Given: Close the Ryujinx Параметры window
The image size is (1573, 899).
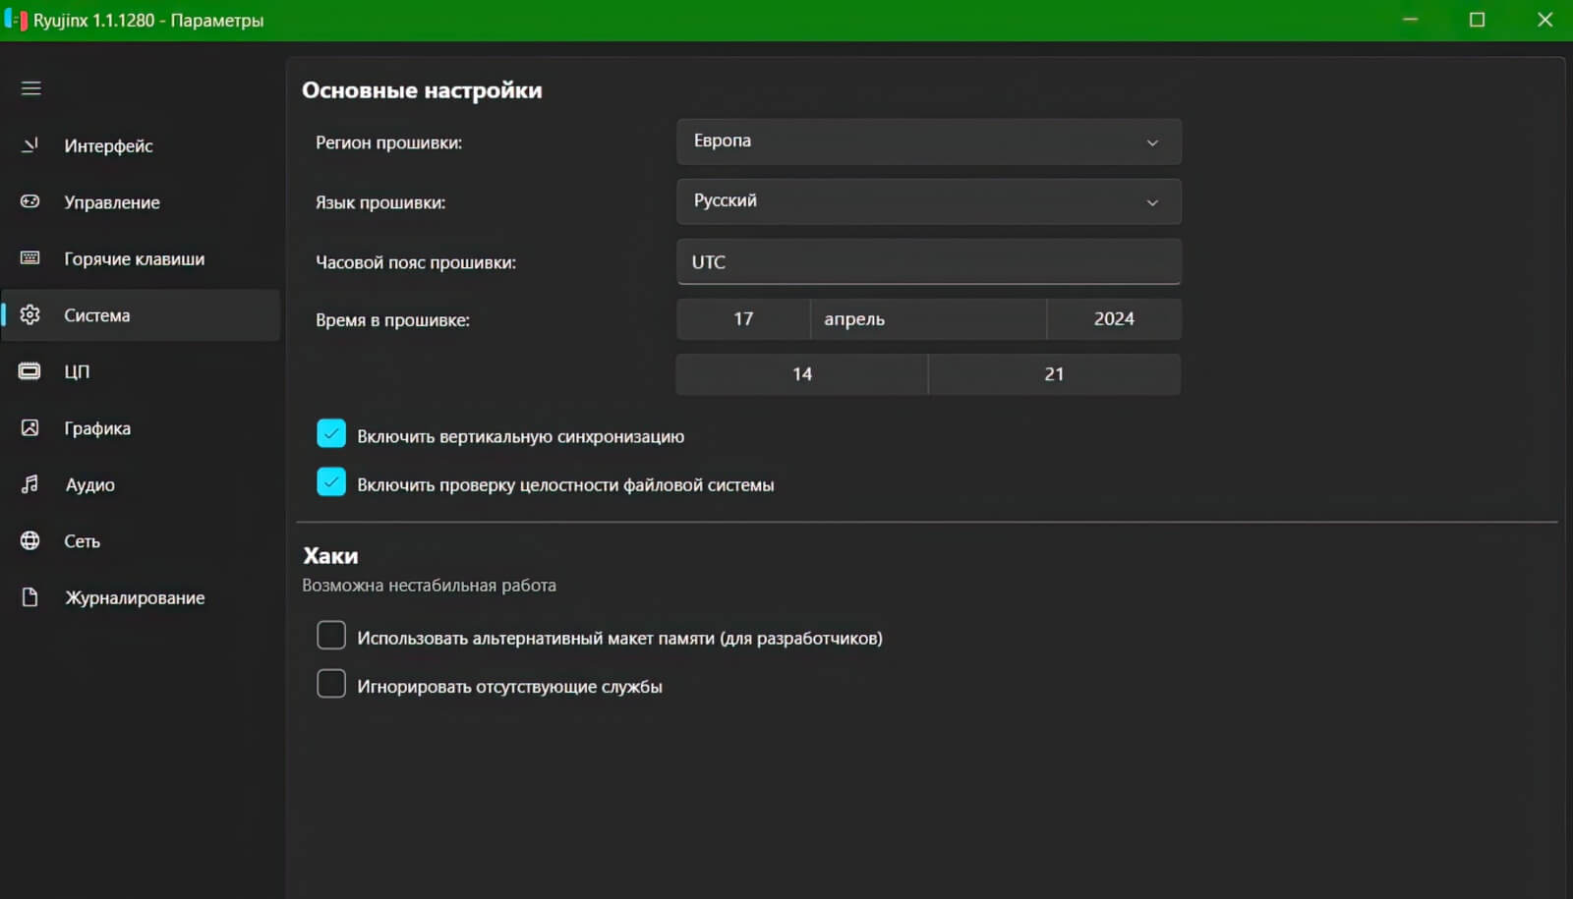Looking at the screenshot, I should click(1544, 20).
